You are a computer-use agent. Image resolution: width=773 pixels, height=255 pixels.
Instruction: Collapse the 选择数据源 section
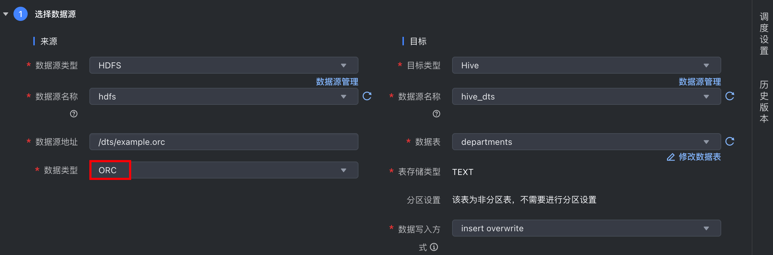click(6, 14)
